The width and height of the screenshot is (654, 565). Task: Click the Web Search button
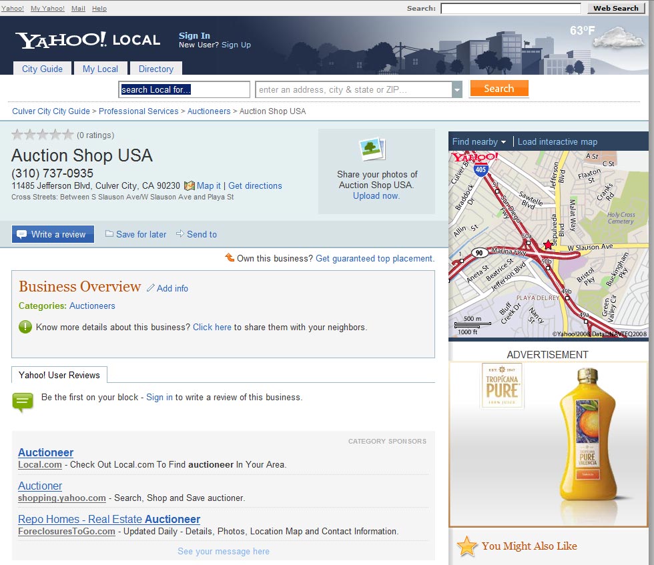pos(615,9)
